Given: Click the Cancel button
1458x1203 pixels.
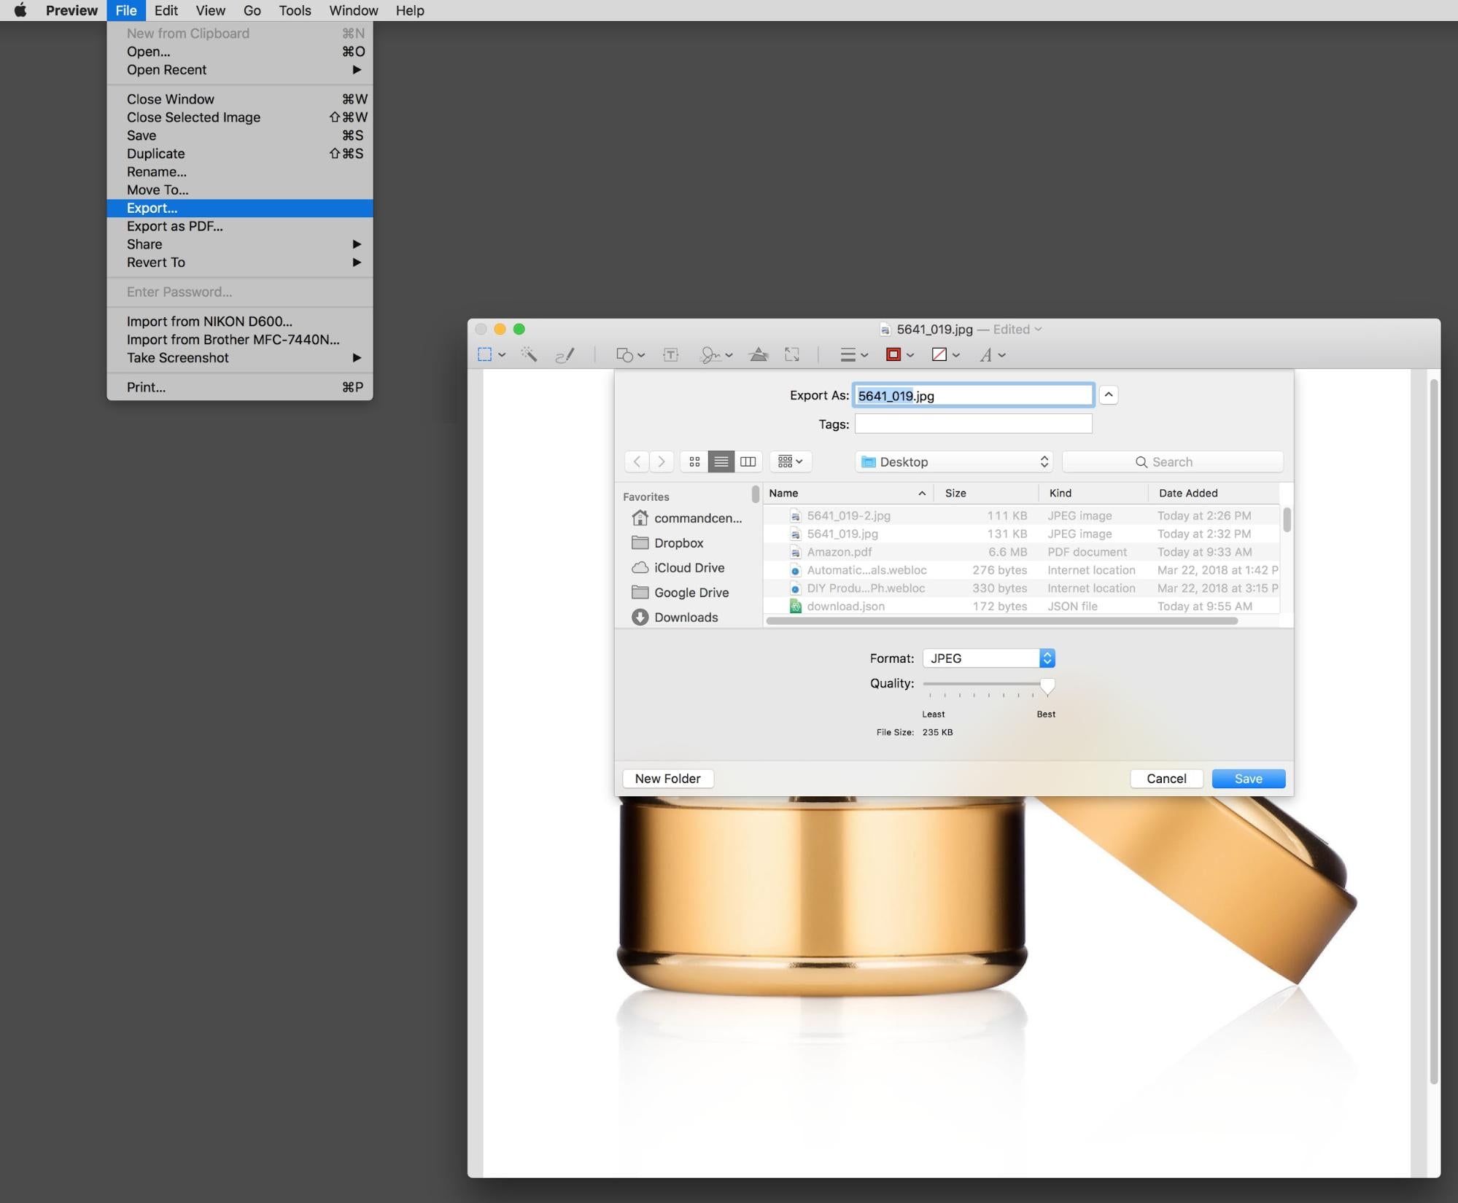Looking at the screenshot, I should tap(1165, 778).
